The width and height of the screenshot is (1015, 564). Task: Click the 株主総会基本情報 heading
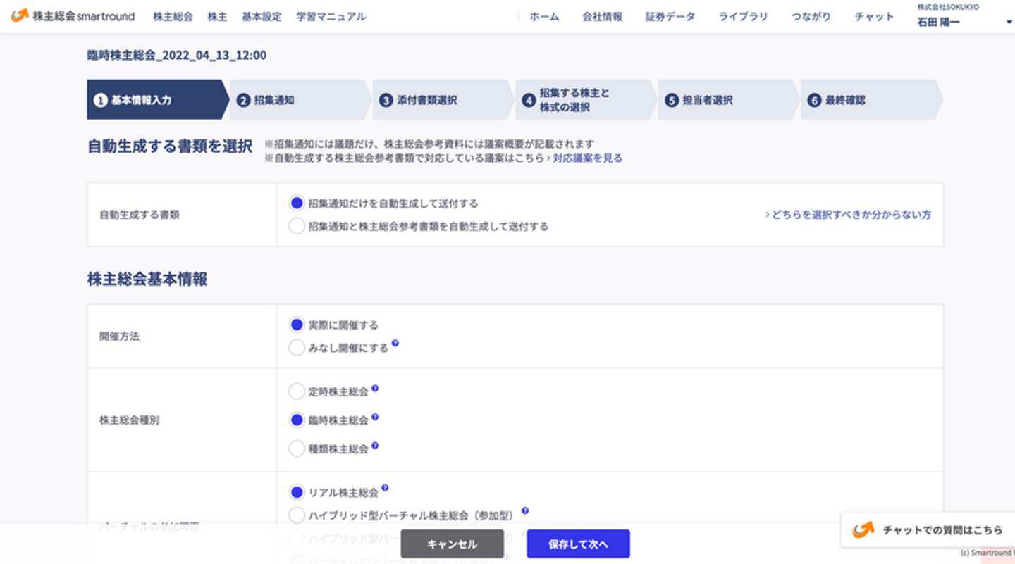pyautogui.click(x=147, y=280)
